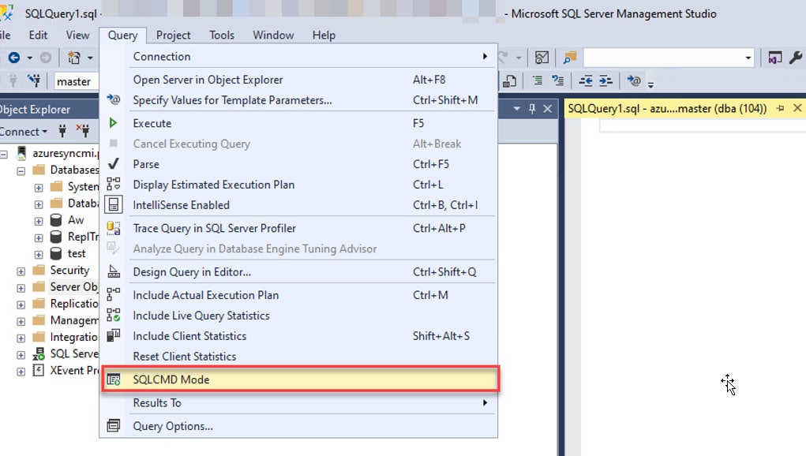Enable SQLCMD Mode
This screenshot has width=806, height=456.
300,379
